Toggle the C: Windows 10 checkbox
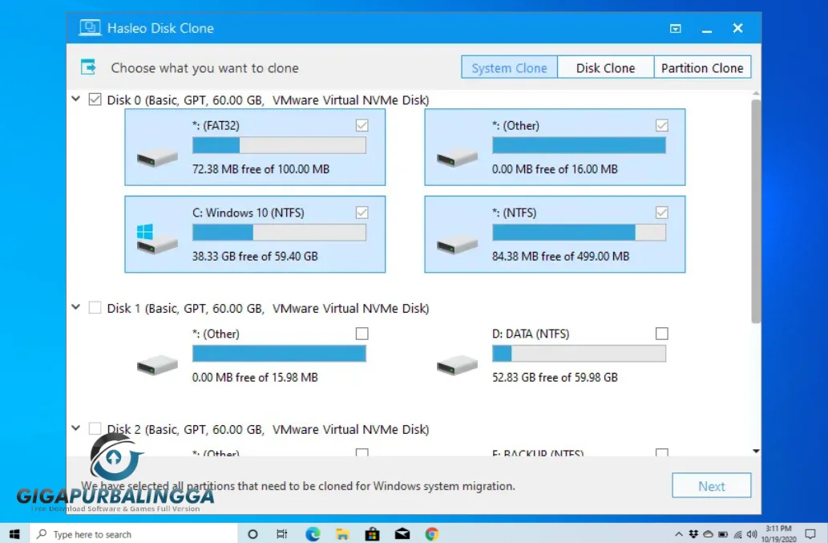This screenshot has width=828, height=543. (x=361, y=213)
